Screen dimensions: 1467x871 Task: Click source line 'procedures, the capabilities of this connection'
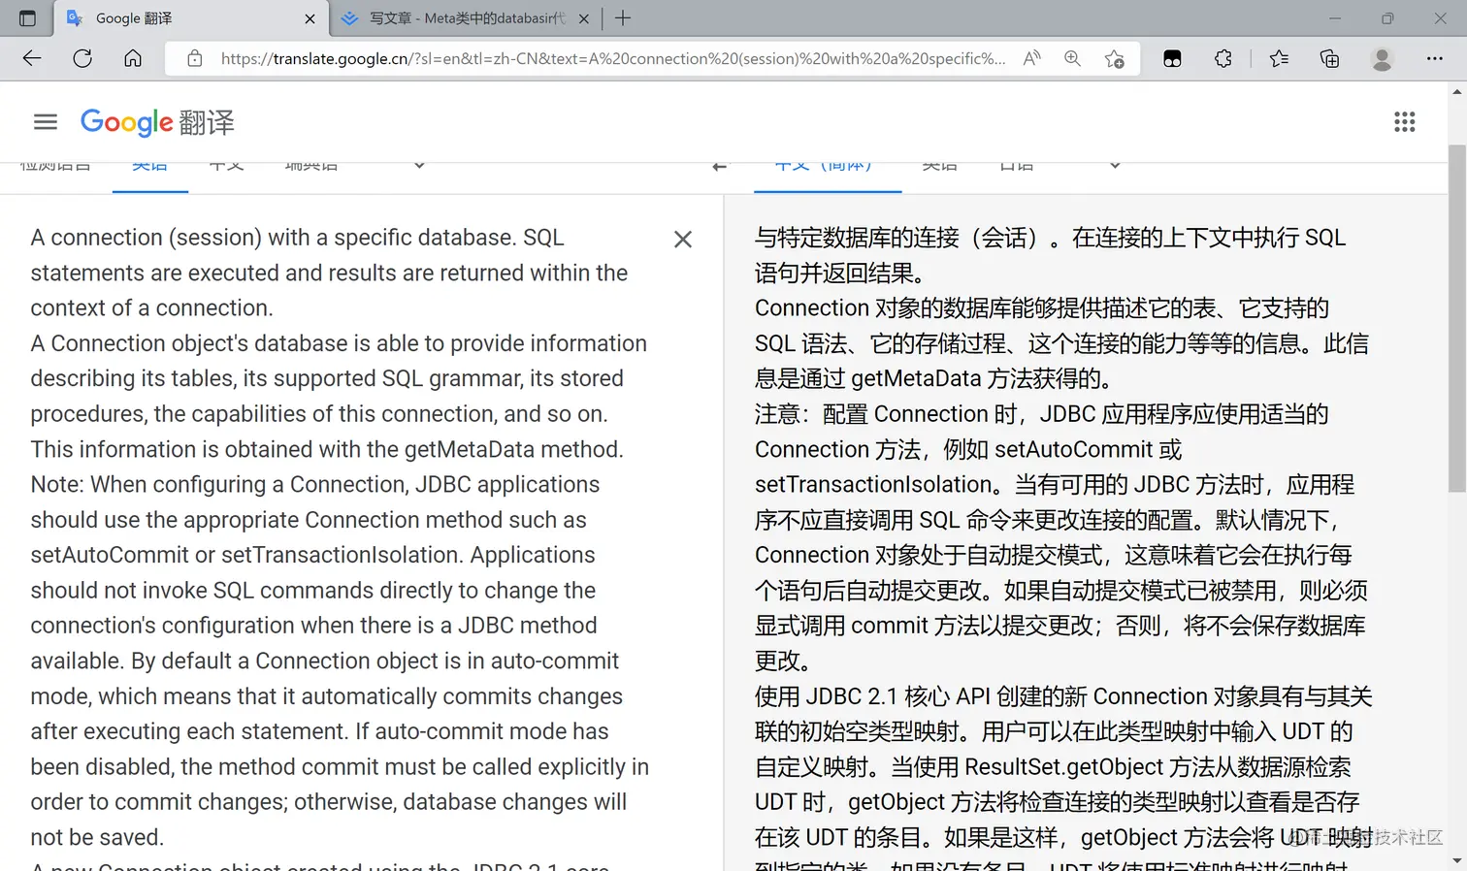[319, 414]
